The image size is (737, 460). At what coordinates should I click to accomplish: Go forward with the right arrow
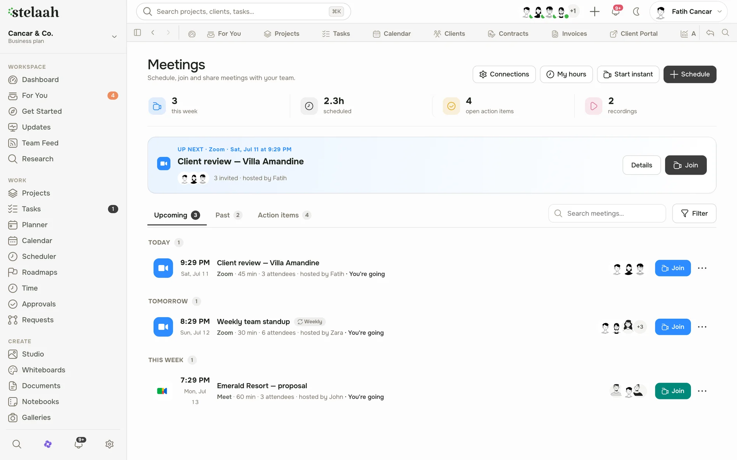pyautogui.click(x=168, y=33)
